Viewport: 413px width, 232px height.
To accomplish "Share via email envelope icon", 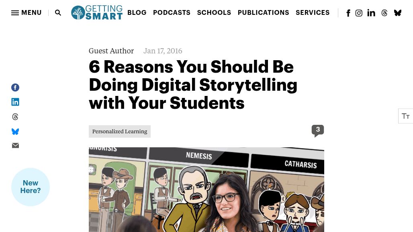I will pos(15,145).
